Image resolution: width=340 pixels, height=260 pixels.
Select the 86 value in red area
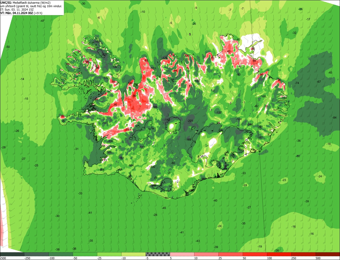click(134, 96)
